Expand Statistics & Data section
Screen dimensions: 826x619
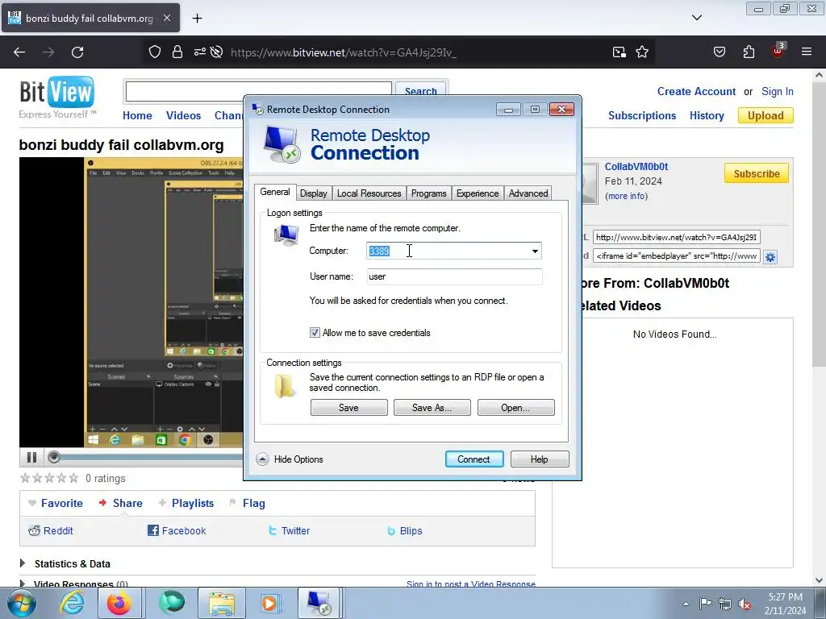point(65,563)
